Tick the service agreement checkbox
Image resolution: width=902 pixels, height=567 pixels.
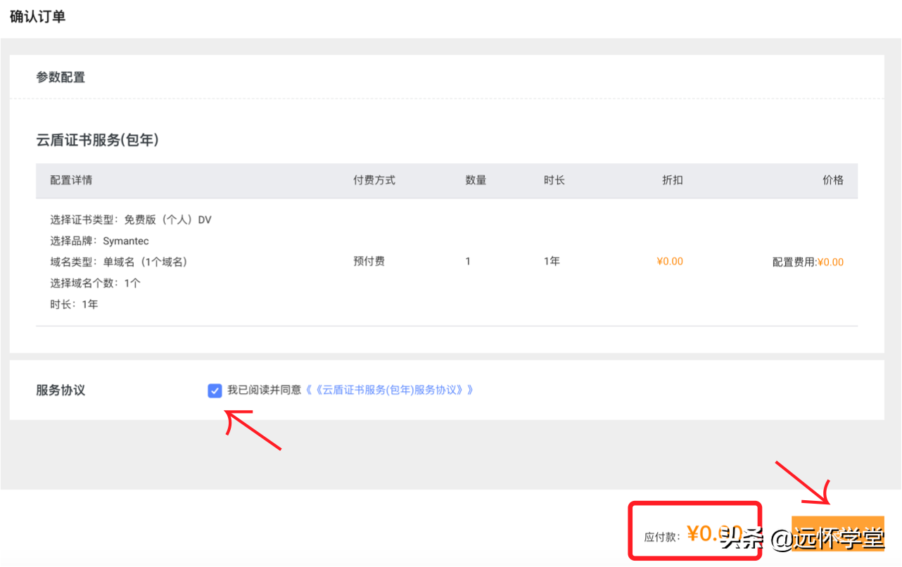[215, 390]
